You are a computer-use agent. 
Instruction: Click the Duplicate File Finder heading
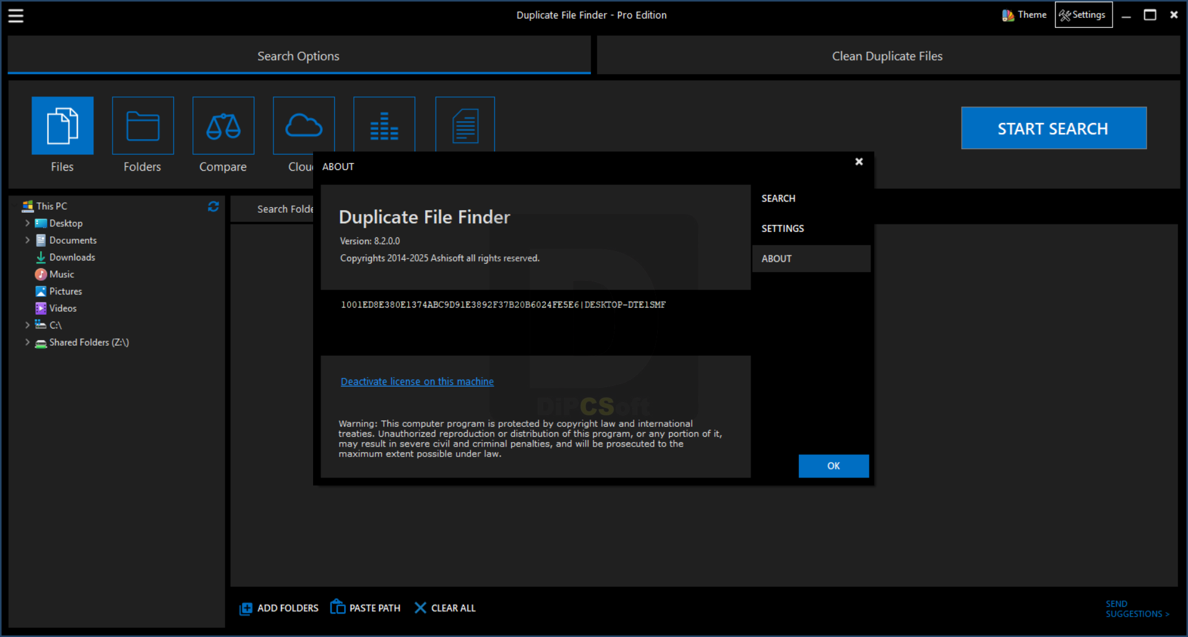pos(424,217)
